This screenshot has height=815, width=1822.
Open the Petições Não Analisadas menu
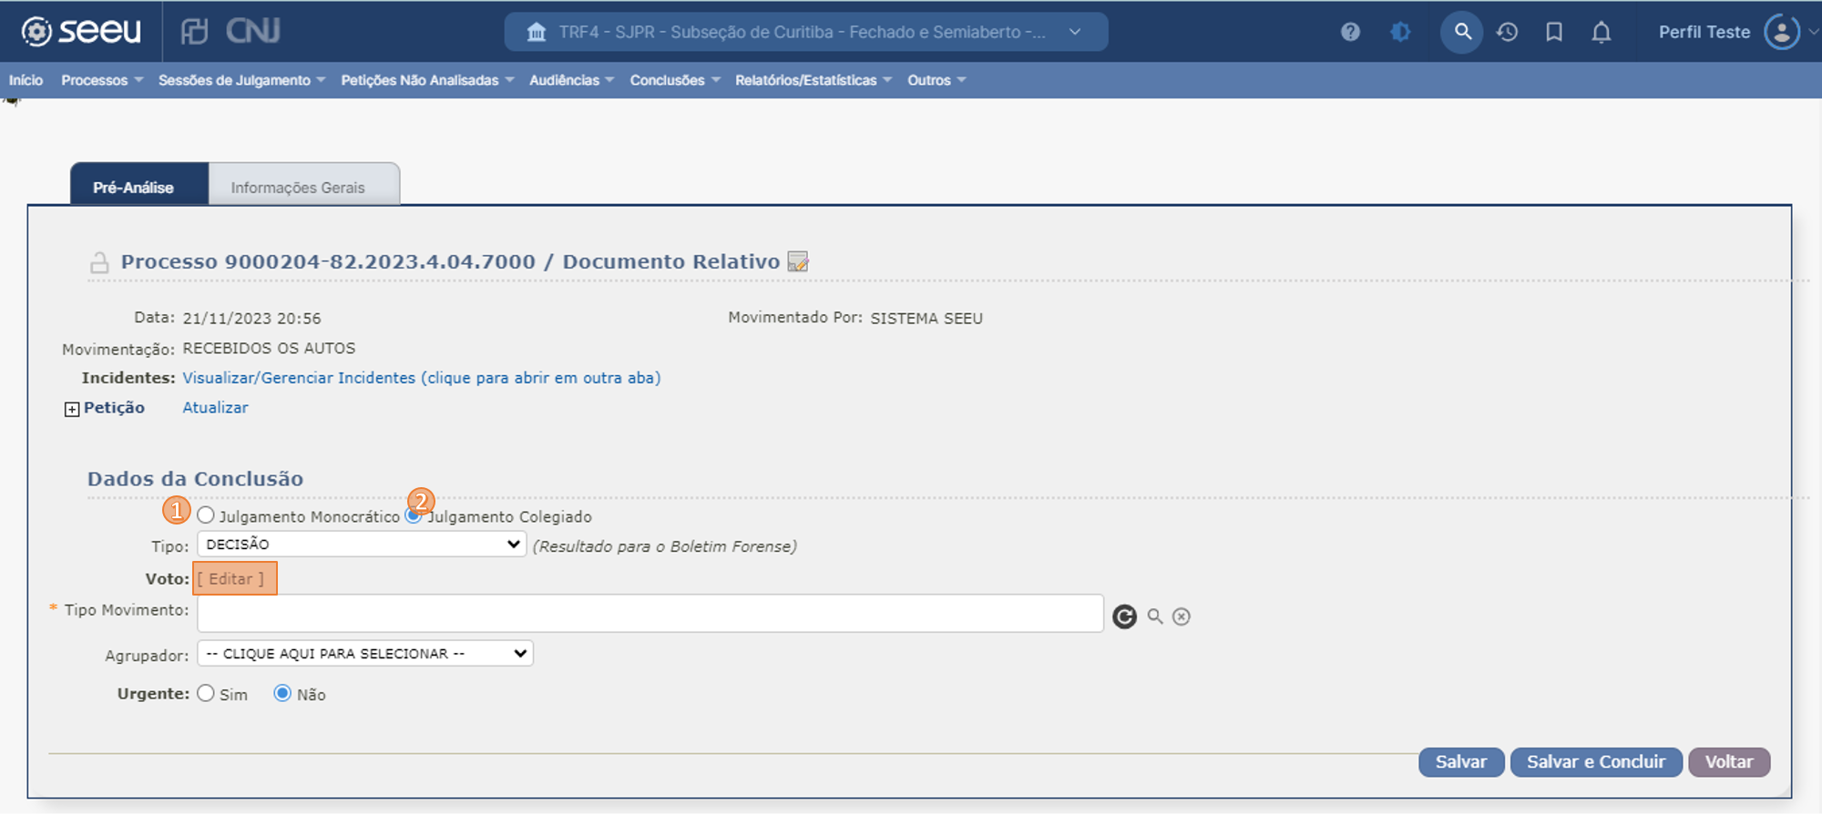427,80
